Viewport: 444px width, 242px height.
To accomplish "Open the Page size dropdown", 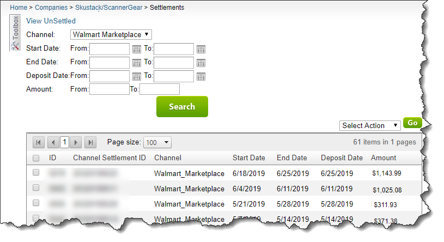I will [x=157, y=142].
